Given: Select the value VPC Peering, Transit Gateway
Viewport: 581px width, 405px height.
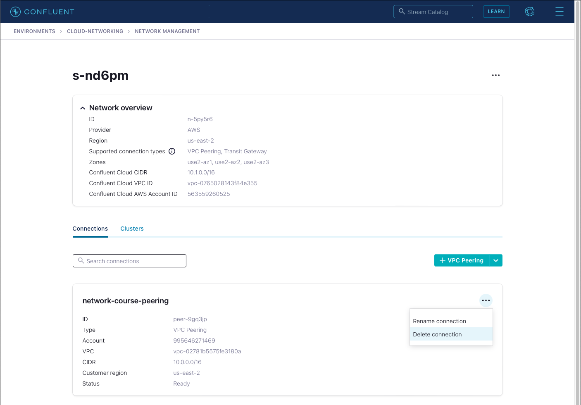Looking at the screenshot, I should 227,151.
